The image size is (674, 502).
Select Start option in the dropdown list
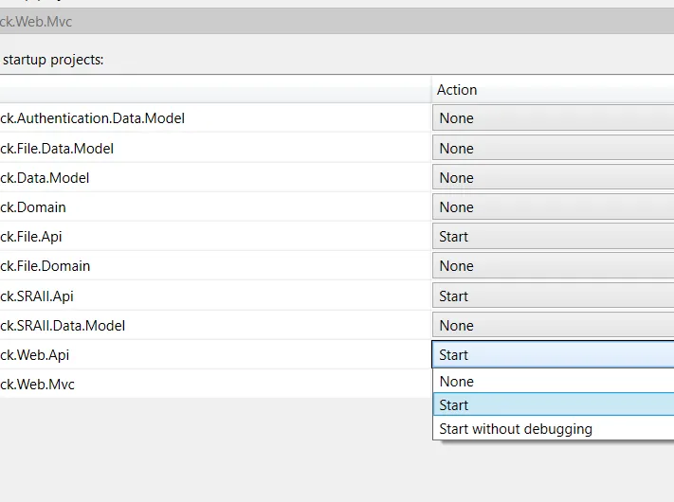(x=553, y=405)
